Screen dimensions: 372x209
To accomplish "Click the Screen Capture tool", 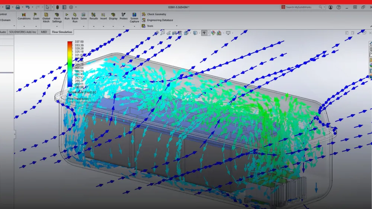I will (134, 18).
